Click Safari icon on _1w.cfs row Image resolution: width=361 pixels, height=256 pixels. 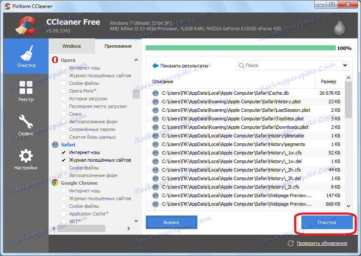[x=156, y=153]
